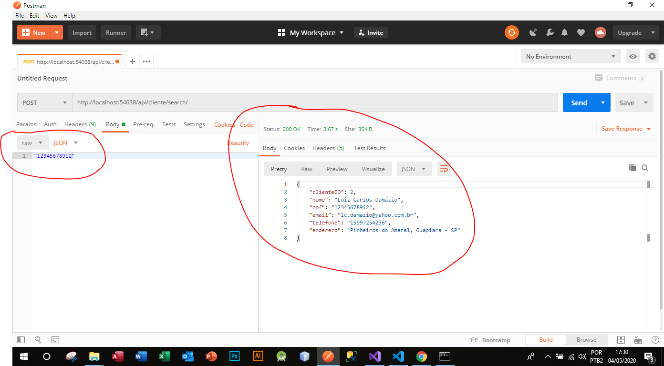The width and height of the screenshot is (664, 366).
Task: Switch to Browse mode
Action: coord(586,340)
